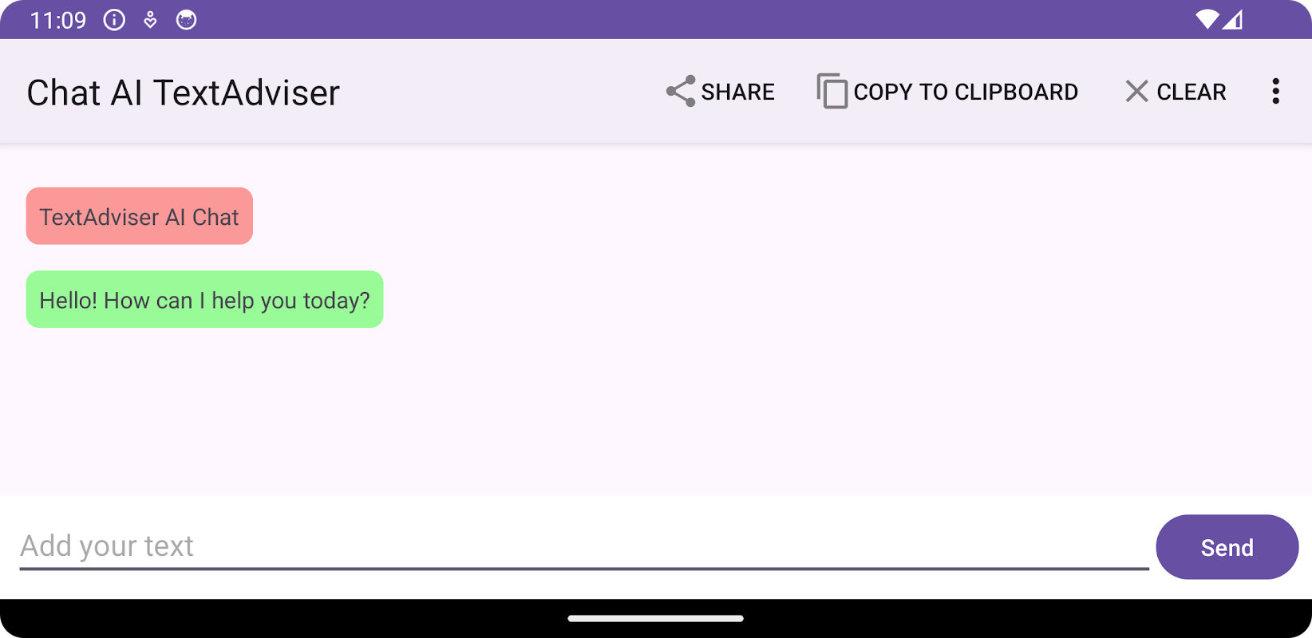Tap the Hello greeting message bubble

pyautogui.click(x=204, y=300)
